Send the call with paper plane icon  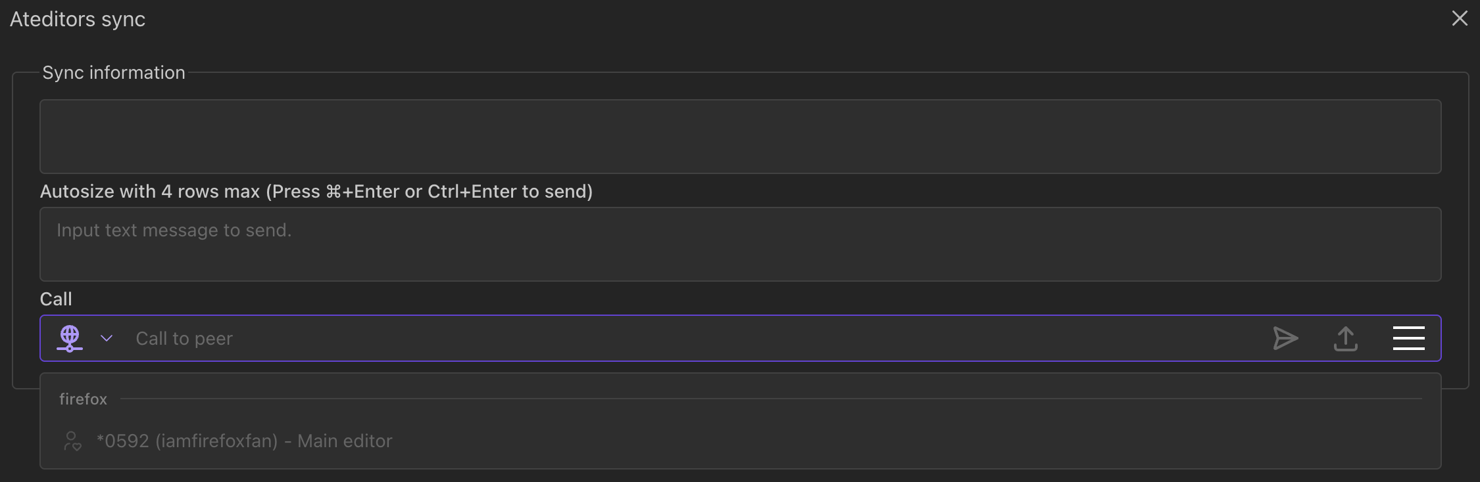pyautogui.click(x=1285, y=338)
